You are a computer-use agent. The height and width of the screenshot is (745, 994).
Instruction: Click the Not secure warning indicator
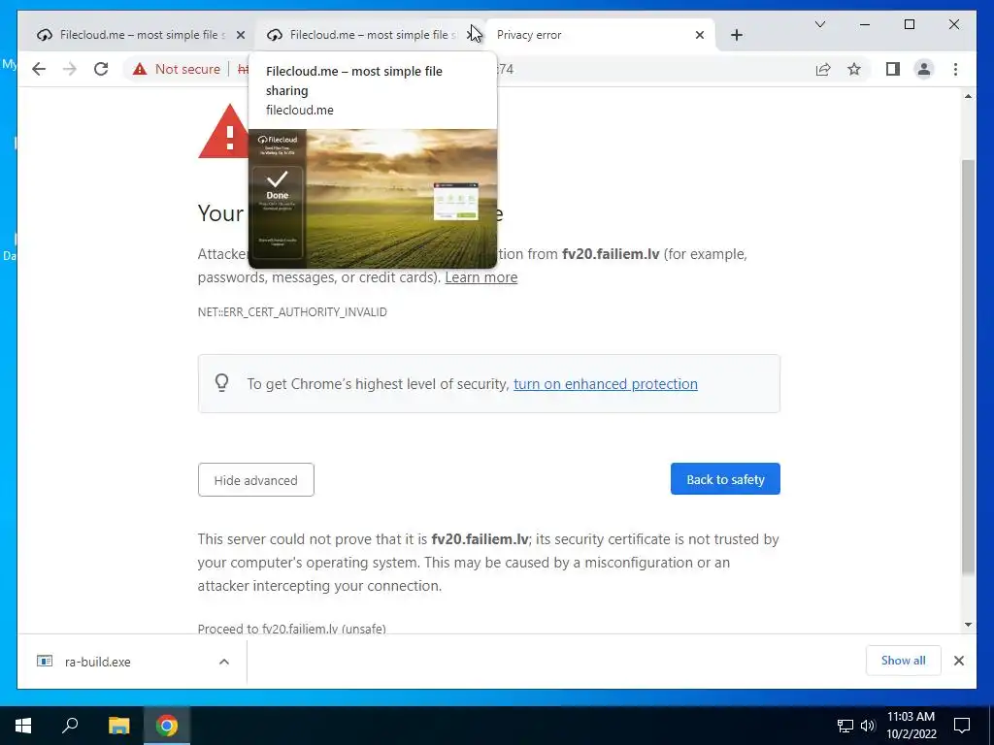pos(177,69)
